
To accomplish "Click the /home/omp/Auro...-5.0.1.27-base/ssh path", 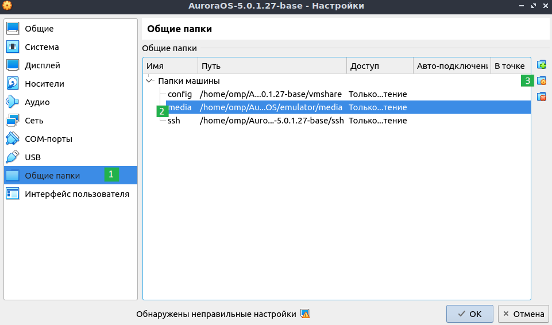I will [272, 120].
